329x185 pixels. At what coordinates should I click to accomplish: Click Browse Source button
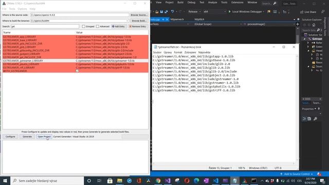point(139,15)
